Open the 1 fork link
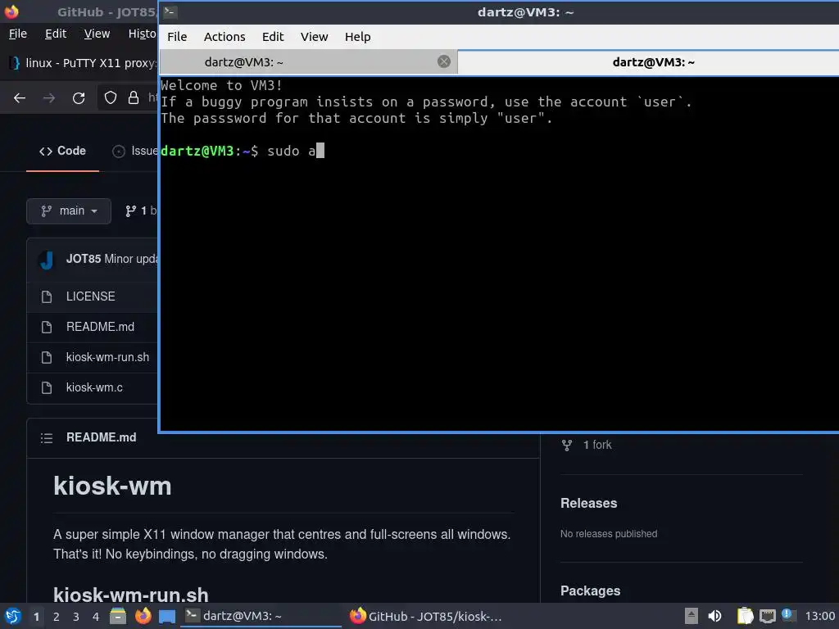 click(587, 445)
